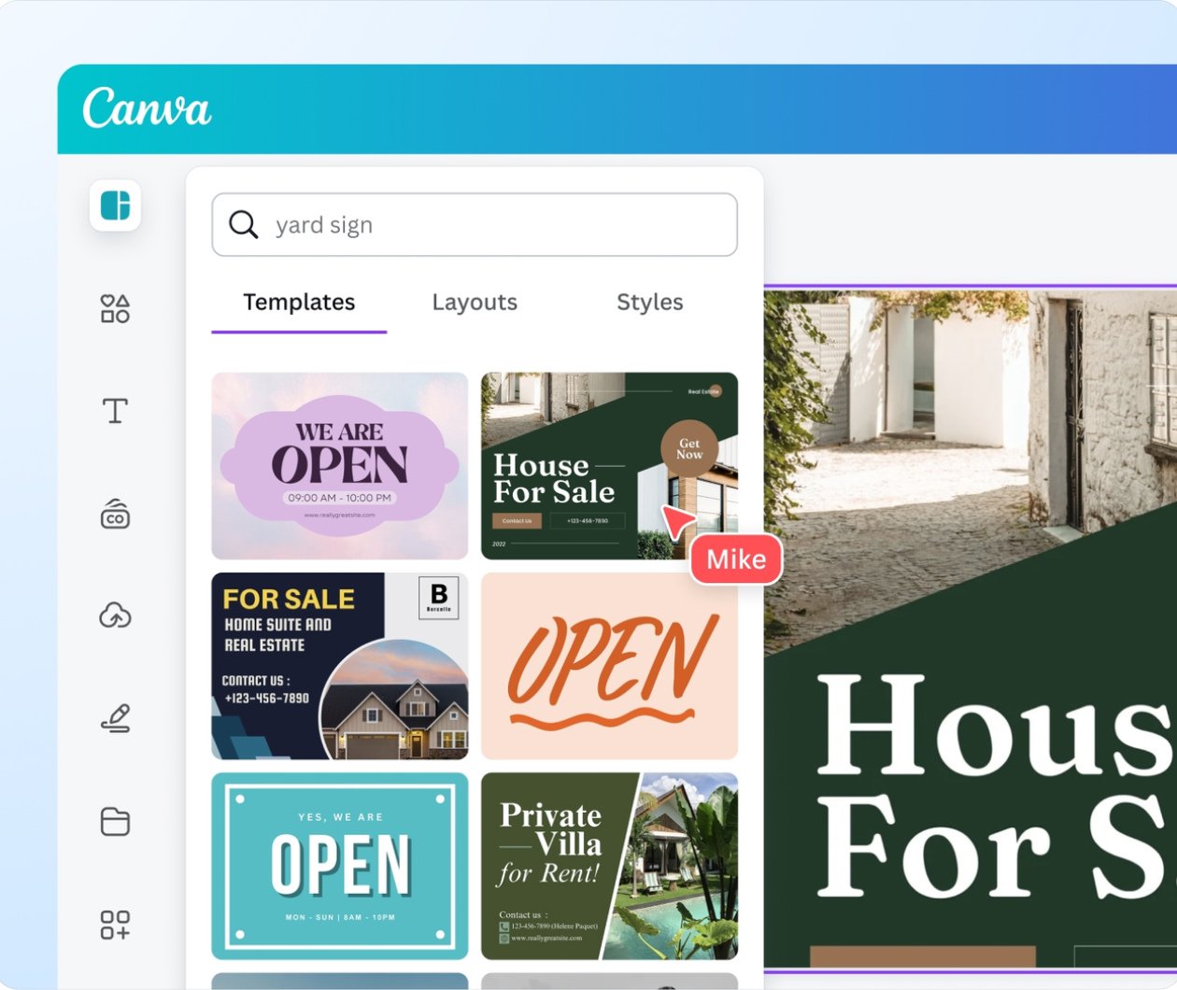The height and width of the screenshot is (990, 1177).
Task: Click the yard sign search field
Action: 495,225
